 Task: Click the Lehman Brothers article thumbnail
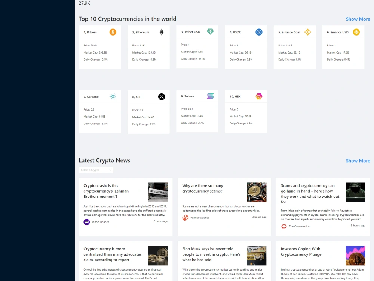[158, 192]
